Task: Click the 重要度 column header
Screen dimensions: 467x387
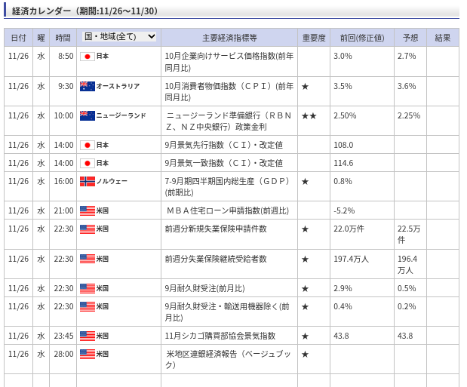Action: (313, 38)
